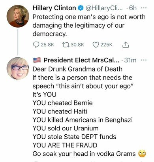
Task: Open more options on Hillary Clinton's tweet
Action: (x=144, y=8)
